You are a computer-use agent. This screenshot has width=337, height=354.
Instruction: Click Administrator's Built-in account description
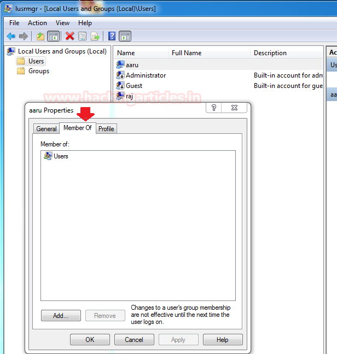tap(288, 75)
